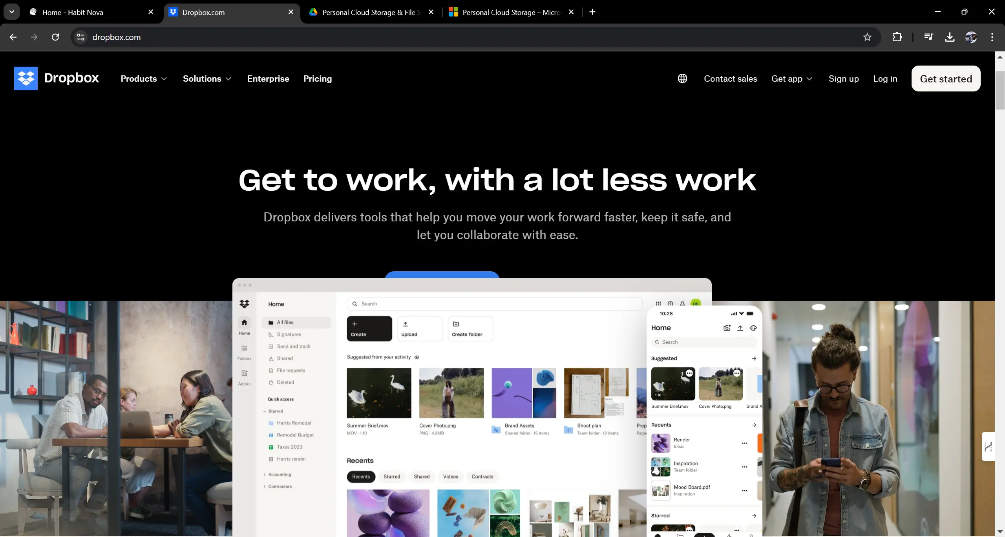Click the Create folder button in preview
Viewport: 1005px width, 537px height.
coord(471,329)
